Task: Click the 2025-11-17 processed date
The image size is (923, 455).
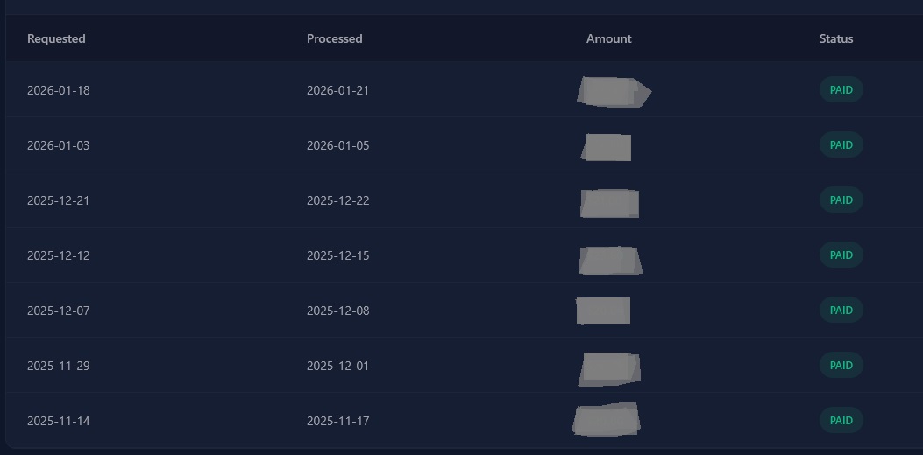Action: pos(337,421)
